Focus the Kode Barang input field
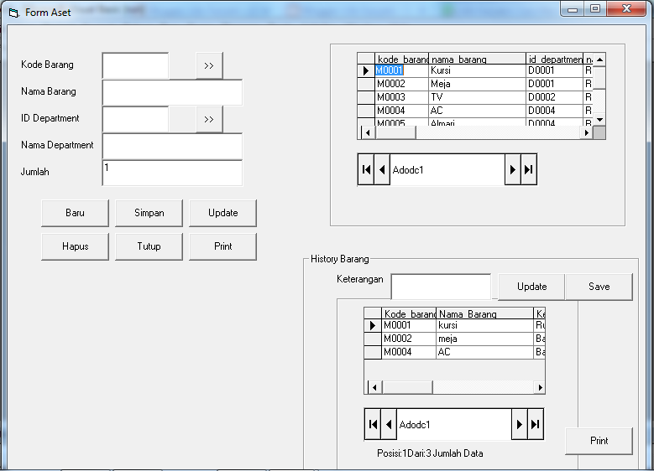The height and width of the screenshot is (471, 654). [135, 65]
